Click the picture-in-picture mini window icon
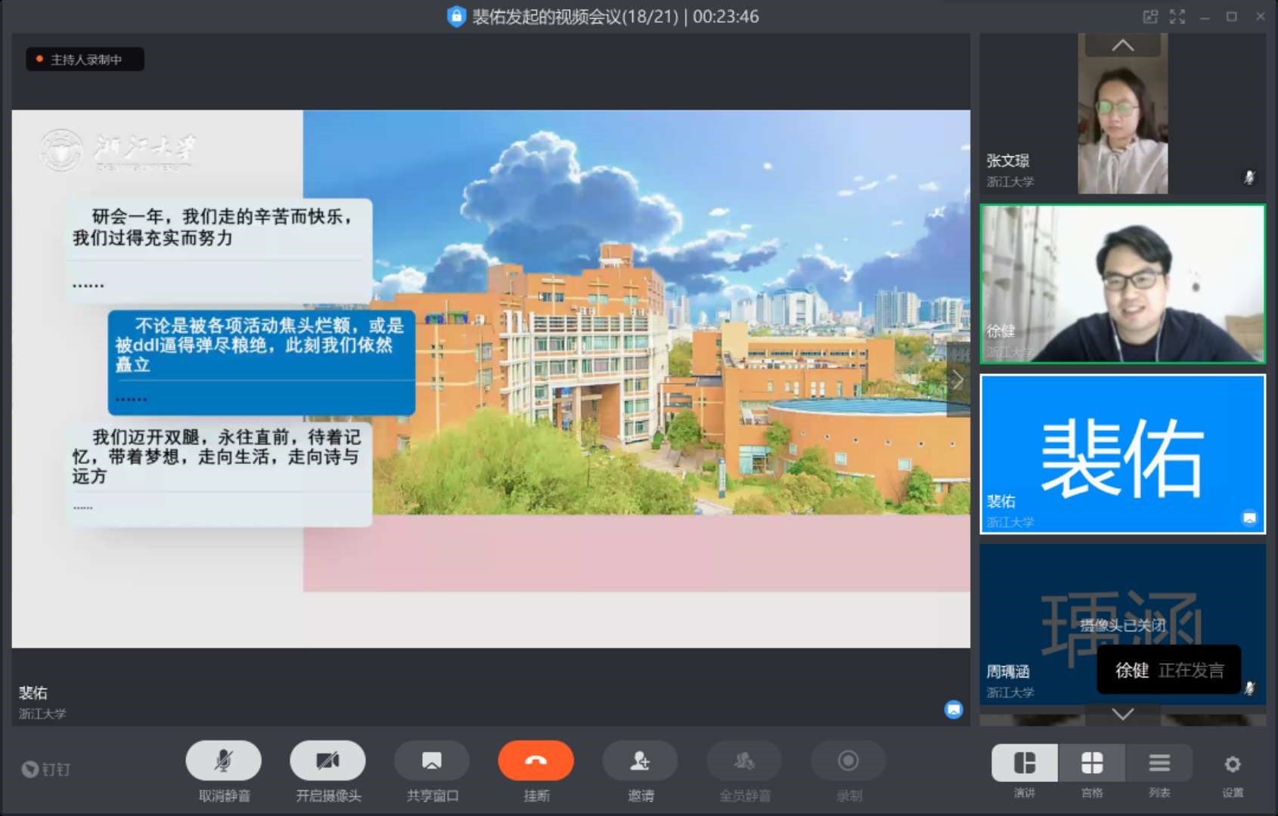The height and width of the screenshot is (816, 1278). point(1150,17)
